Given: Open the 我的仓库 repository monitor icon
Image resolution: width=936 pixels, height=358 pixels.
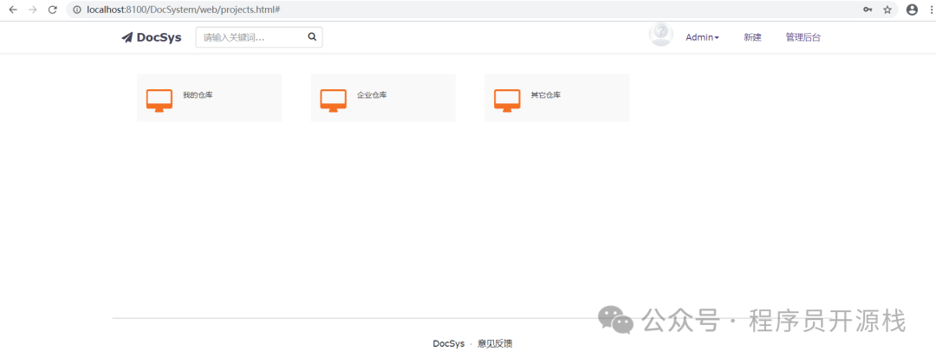Looking at the screenshot, I should pyautogui.click(x=159, y=100).
